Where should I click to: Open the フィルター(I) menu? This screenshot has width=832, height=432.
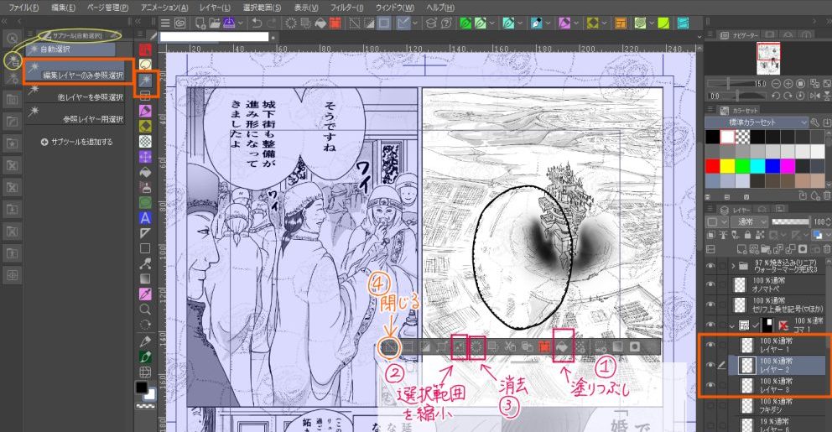coord(347,8)
